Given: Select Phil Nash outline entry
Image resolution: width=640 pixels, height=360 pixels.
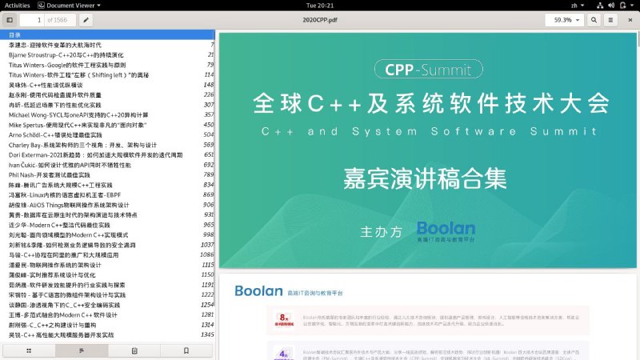Looking at the screenshot, I should pyautogui.click(x=107, y=174).
